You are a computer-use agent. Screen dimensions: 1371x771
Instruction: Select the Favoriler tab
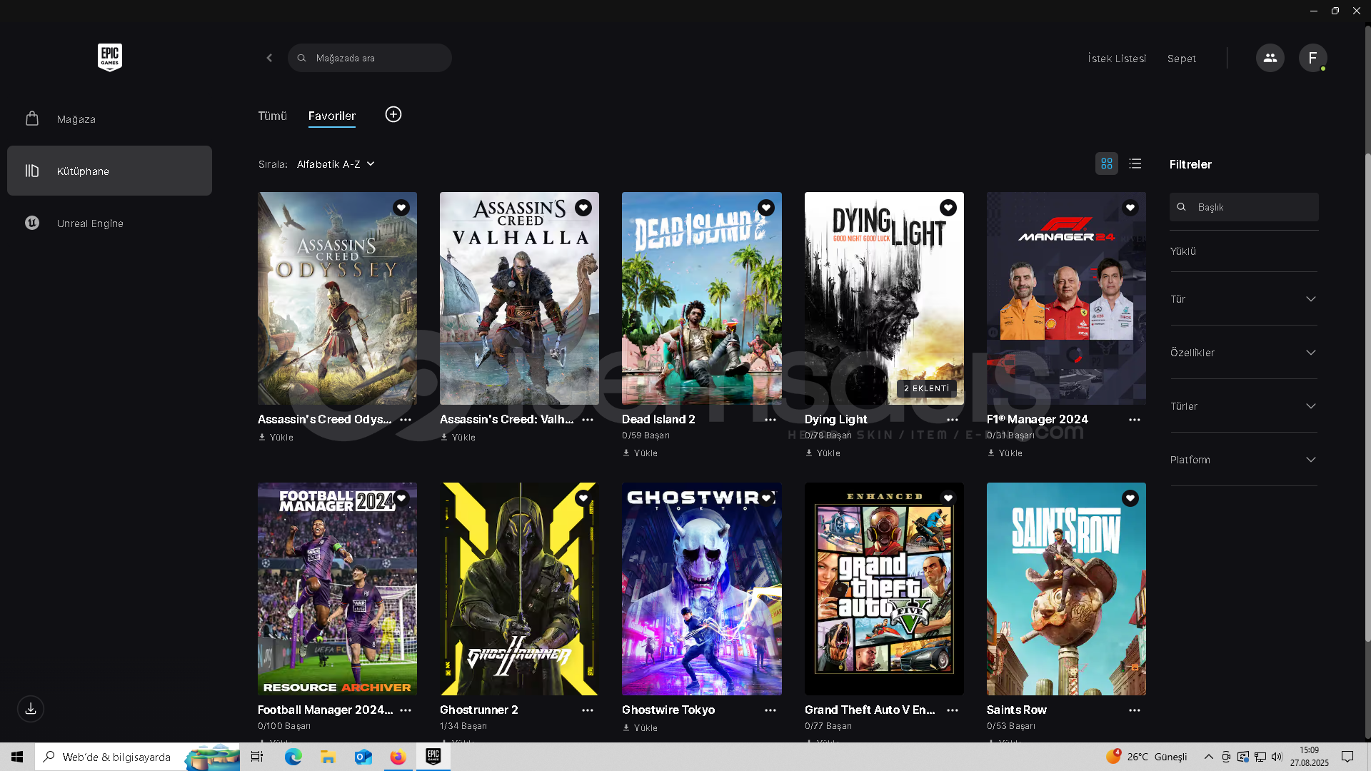pyautogui.click(x=332, y=116)
